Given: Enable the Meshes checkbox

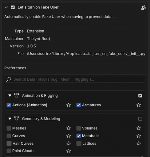Looking at the screenshot, I should tap(9, 128).
